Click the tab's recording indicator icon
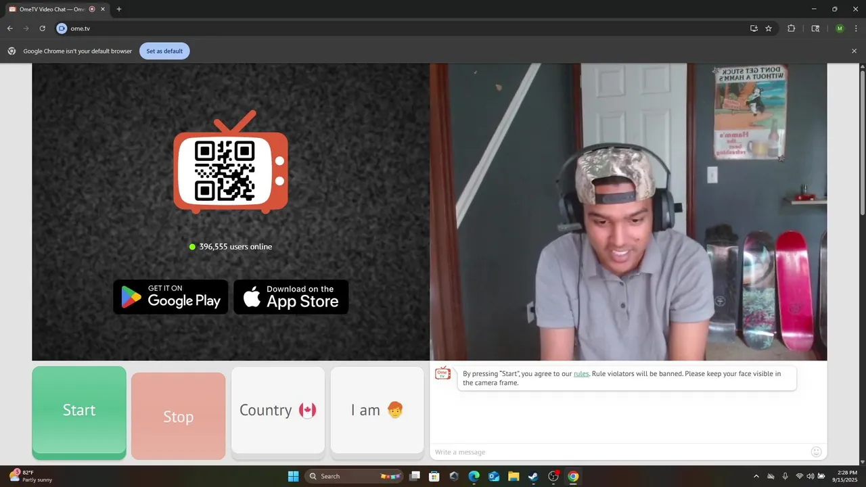 [92, 9]
